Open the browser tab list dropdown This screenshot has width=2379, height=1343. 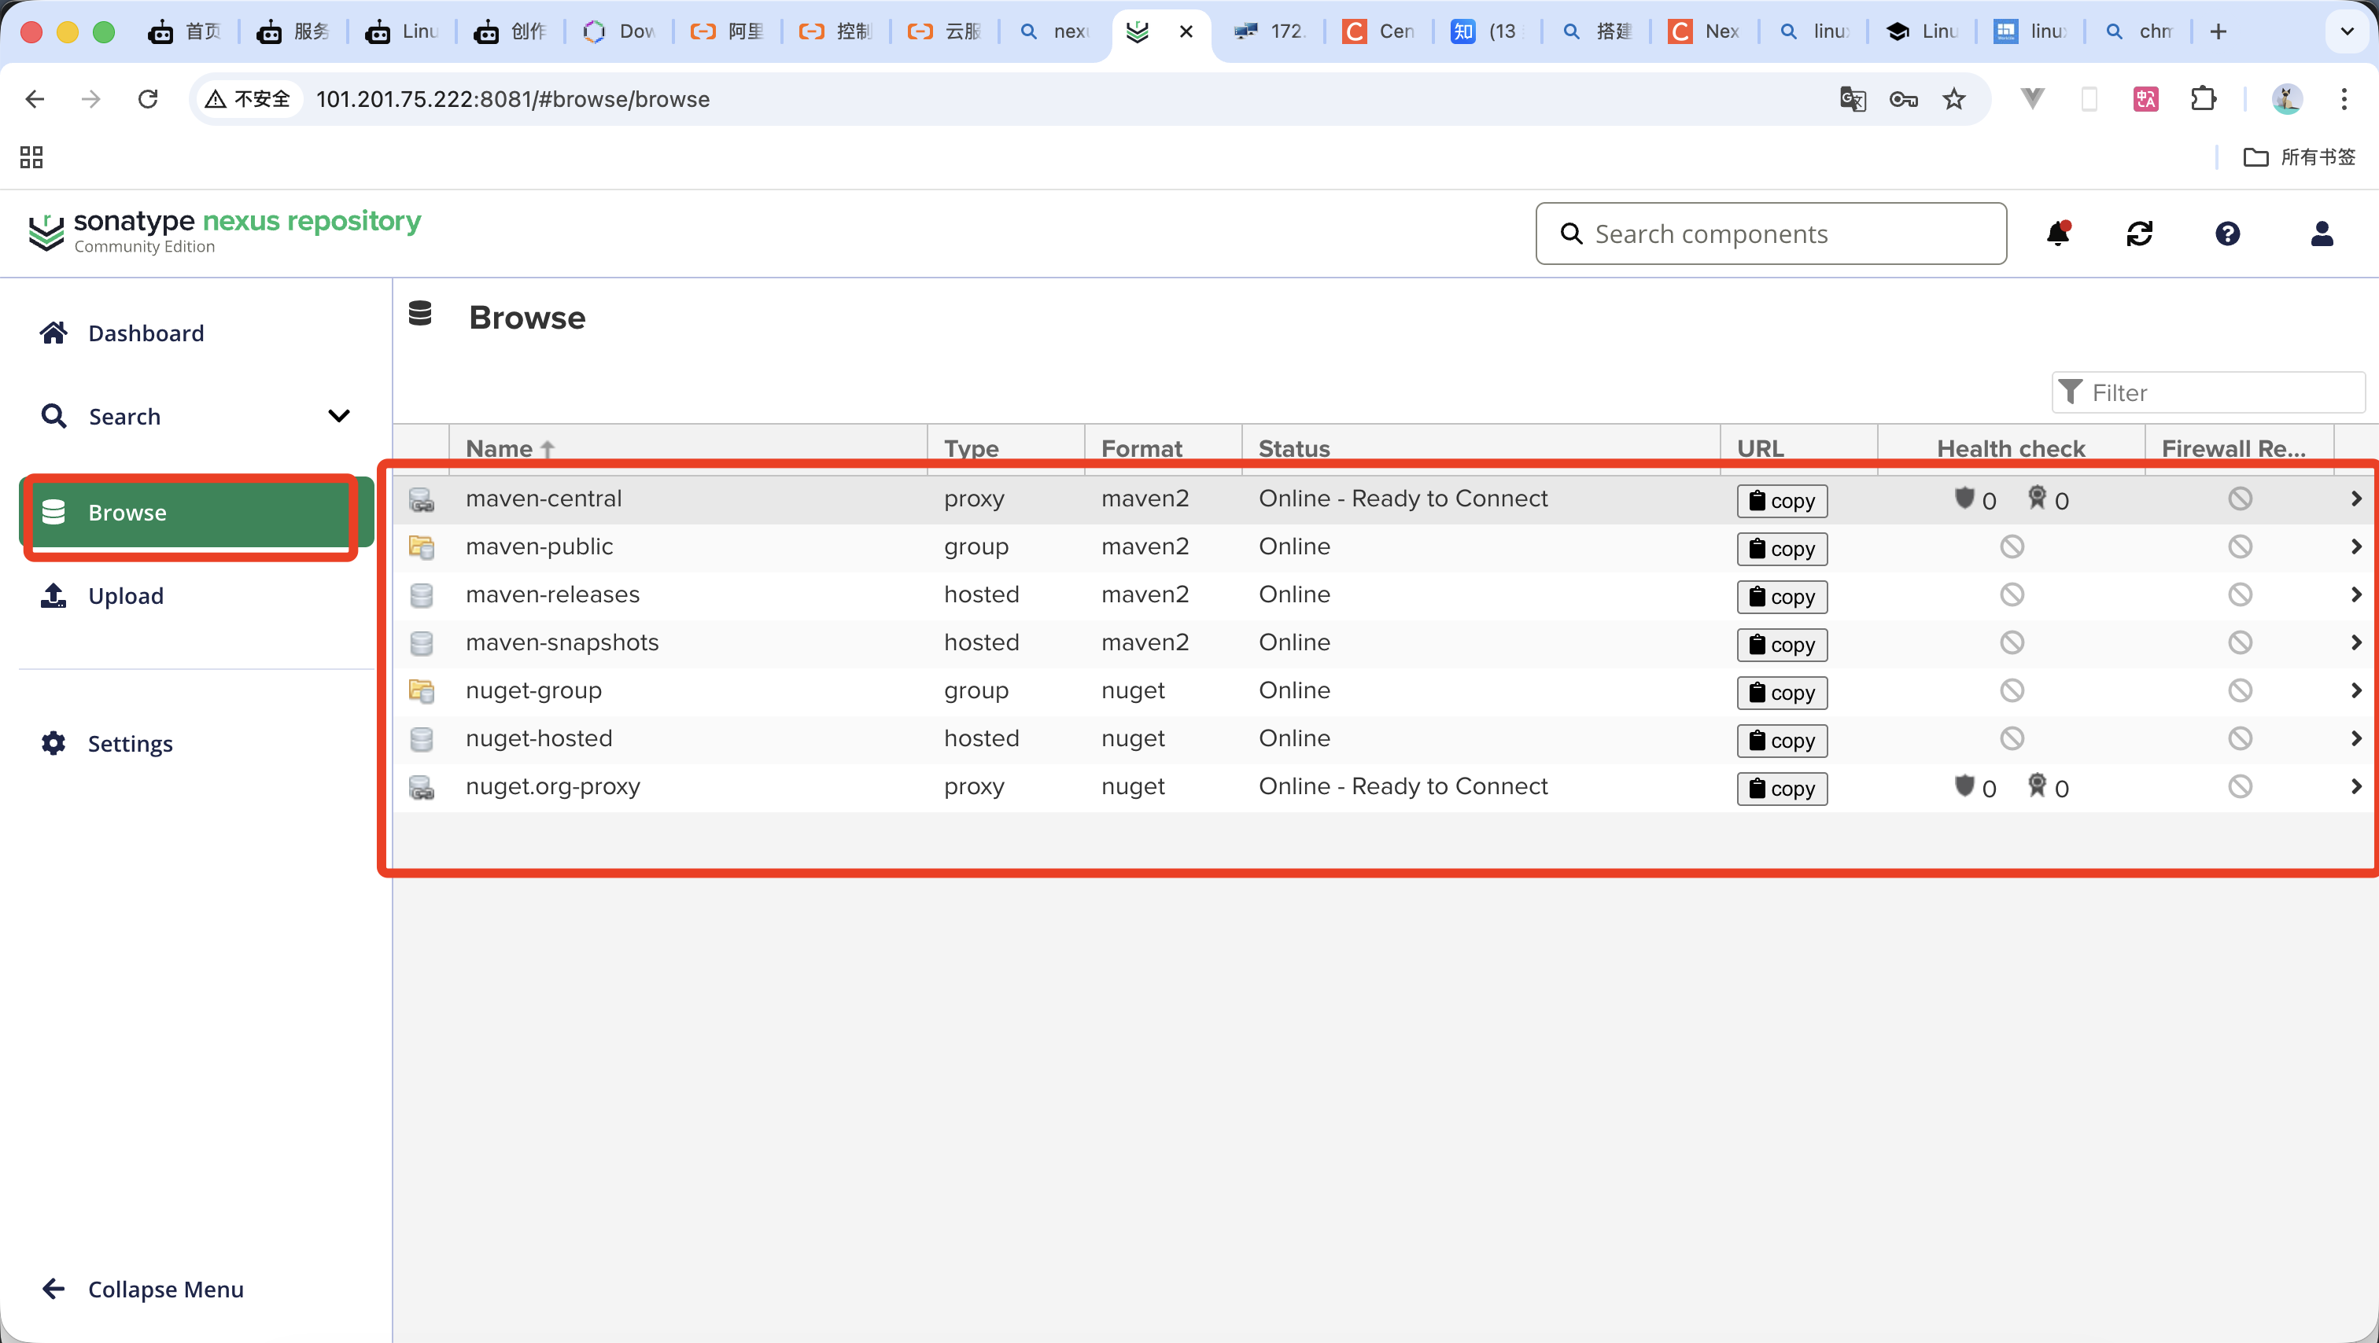tap(2347, 31)
